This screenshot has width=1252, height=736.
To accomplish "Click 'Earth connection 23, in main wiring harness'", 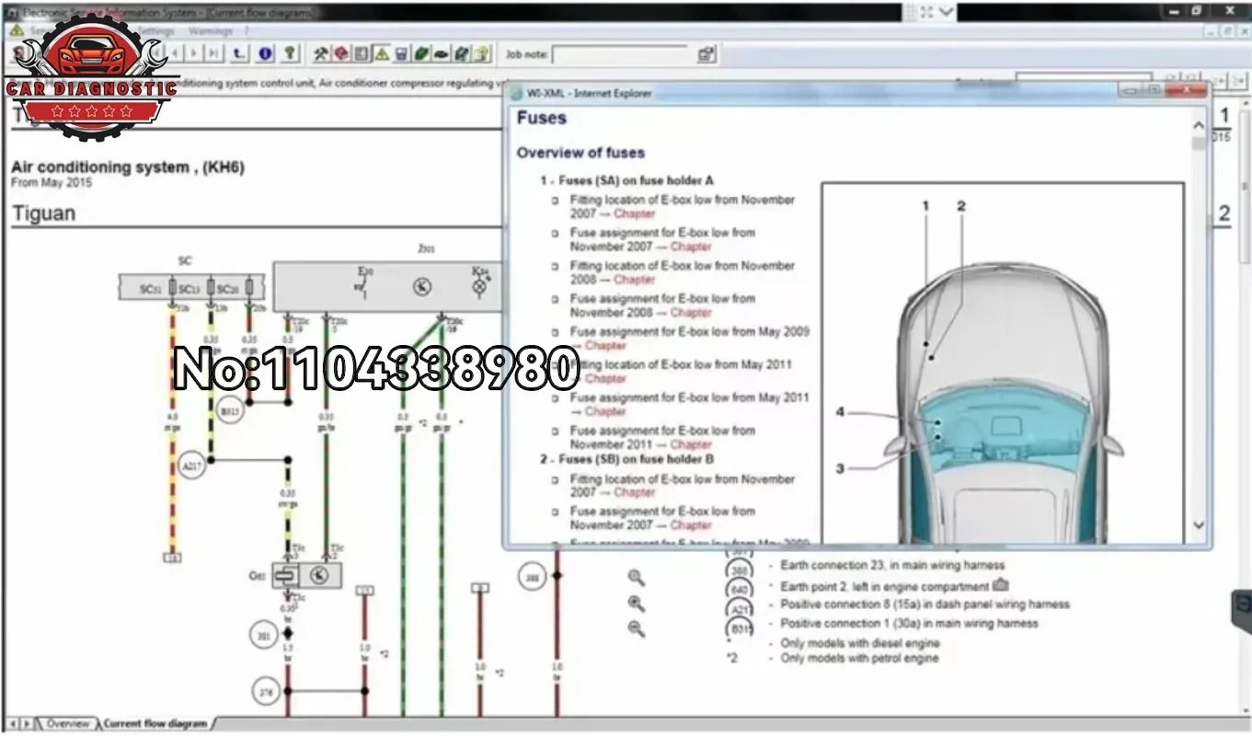I will coord(892,566).
